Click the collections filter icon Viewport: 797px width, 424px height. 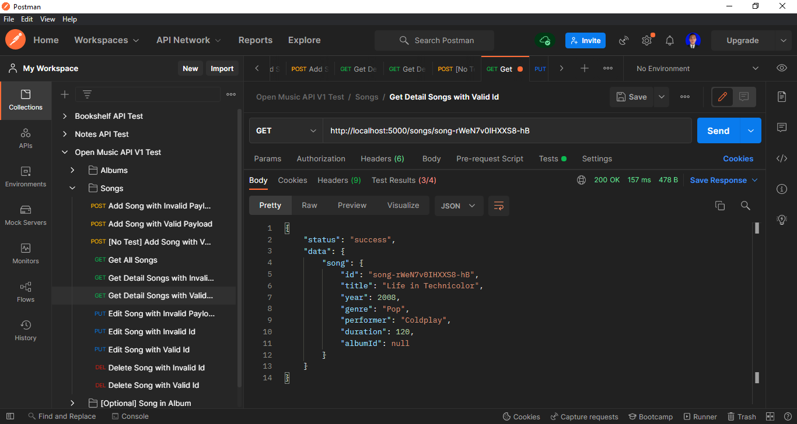pos(87,94)
